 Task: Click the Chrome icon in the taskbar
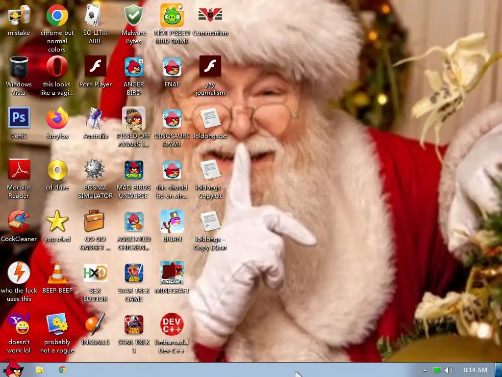click(x=62, y=370)
